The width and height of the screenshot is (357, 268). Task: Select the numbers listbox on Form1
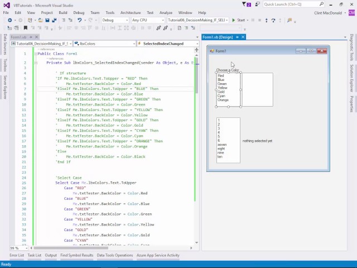[x=228, y=140]
